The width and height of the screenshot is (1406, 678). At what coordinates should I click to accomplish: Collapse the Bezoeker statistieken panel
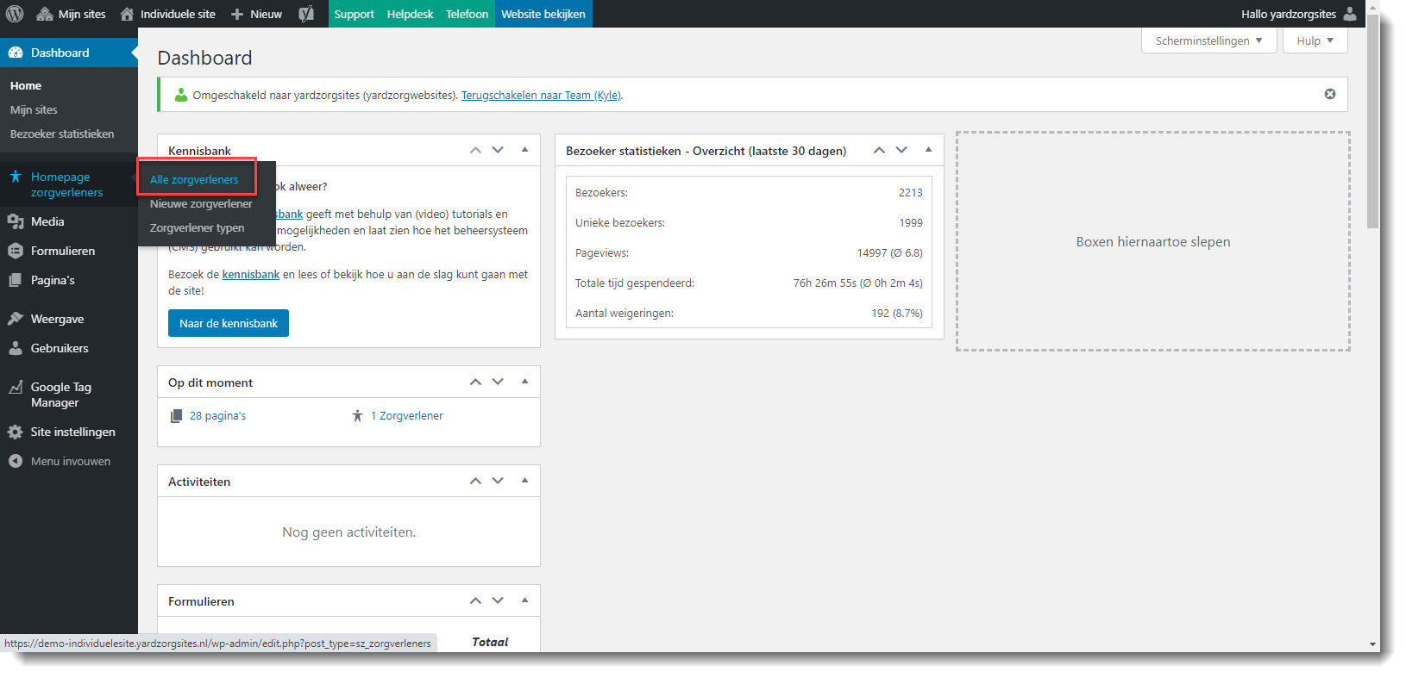[928, 150]
